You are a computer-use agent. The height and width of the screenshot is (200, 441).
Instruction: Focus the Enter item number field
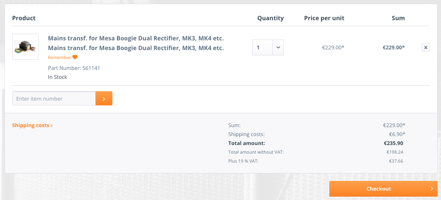(x=54, y=99)
